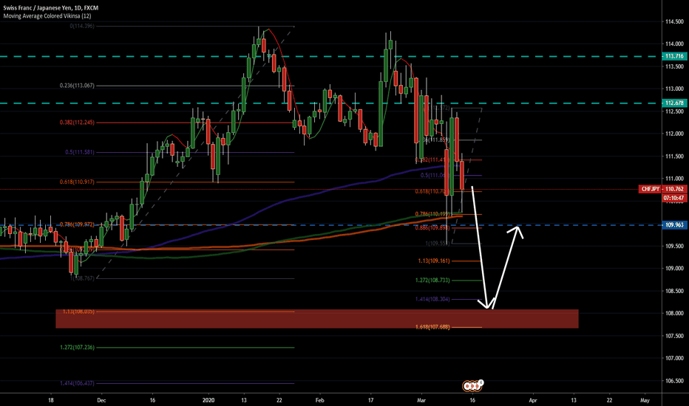Screen dimensions: 689x406
Task: Select the 113.716 green price label
Action: pos(674,56)
